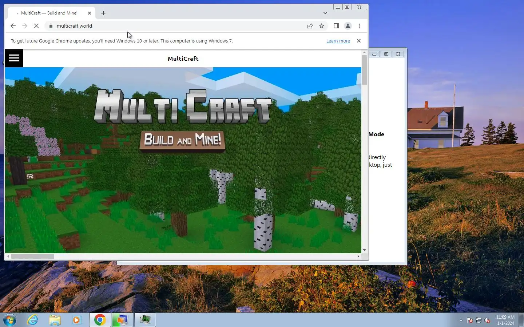Expand the tab search dropdown
Image resolution: width=524 pixels, height=327 pixels.
(x=325, y=13)
